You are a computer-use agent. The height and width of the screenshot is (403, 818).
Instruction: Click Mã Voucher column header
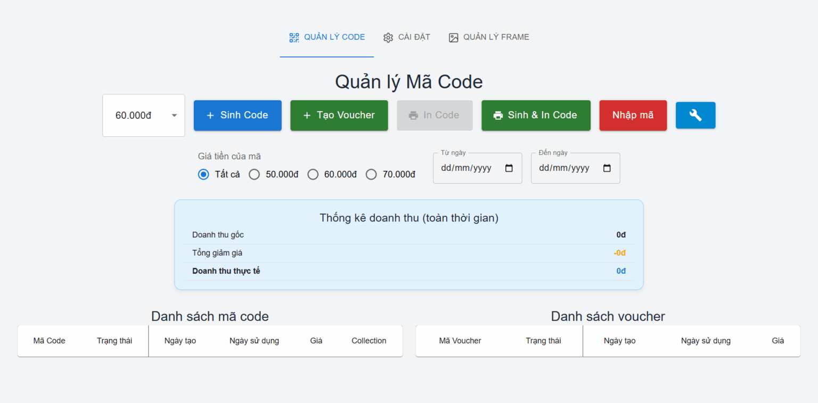460,341
